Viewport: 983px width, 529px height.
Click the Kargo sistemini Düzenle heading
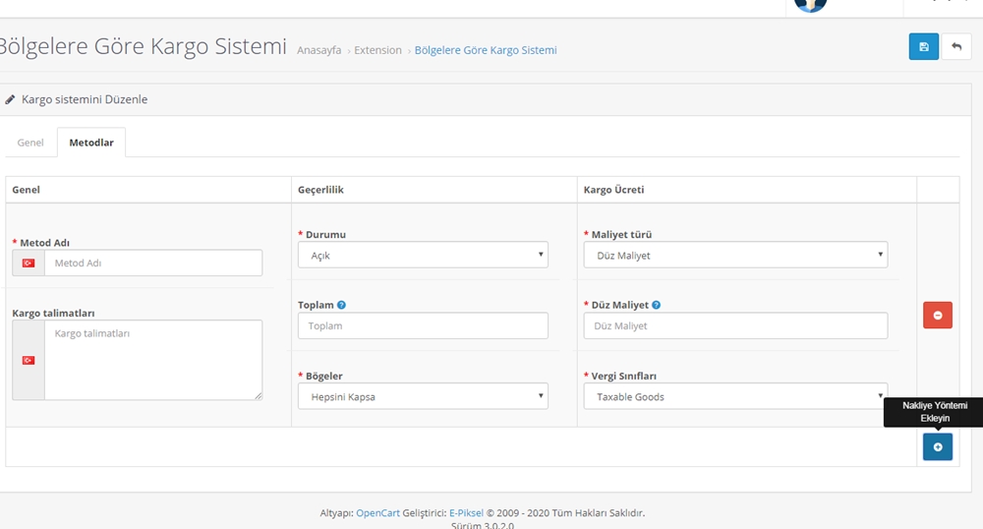(85, 99)
